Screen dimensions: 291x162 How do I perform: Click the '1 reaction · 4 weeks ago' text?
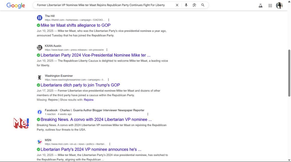[x=58, y=114]
